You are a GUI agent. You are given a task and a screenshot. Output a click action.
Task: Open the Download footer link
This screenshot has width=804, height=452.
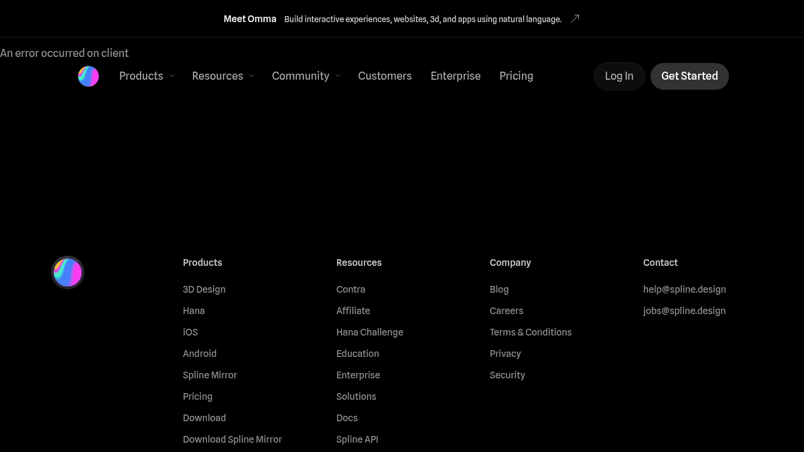(204, 418)
